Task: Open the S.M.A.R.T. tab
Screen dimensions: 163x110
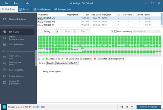Action: [x=73, y=63]
